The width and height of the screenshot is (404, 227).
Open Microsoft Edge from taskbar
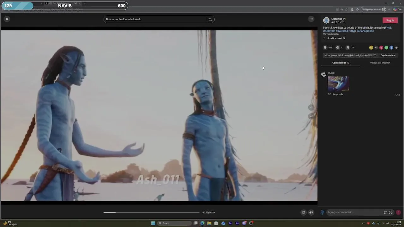coord(202,223)
